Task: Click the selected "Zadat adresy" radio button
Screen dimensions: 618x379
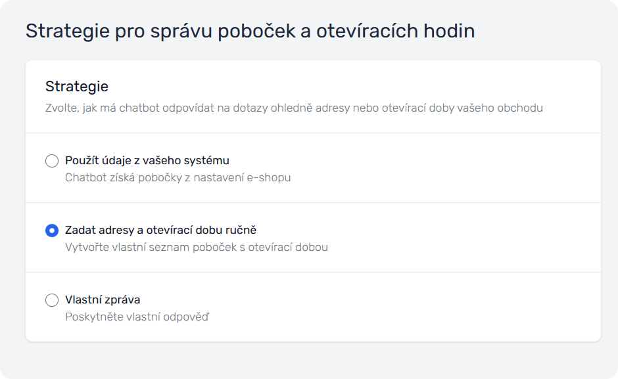Action: coord(52,231)
